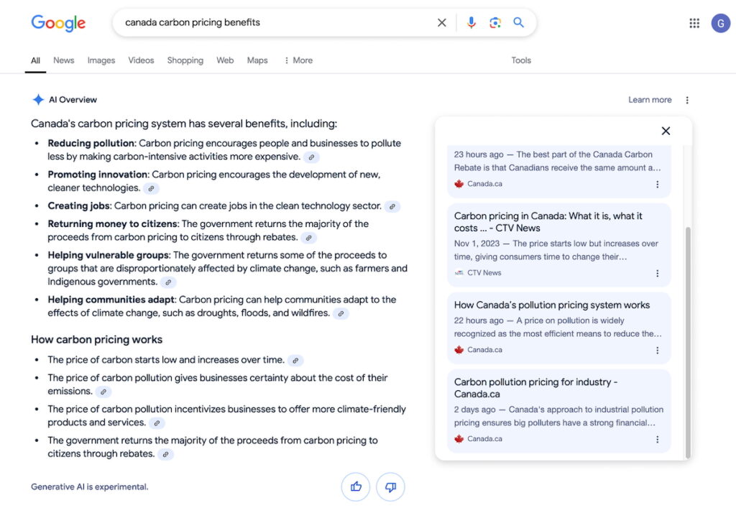
Task: Open source link beside Creating jobs
Action: point(392,206)
